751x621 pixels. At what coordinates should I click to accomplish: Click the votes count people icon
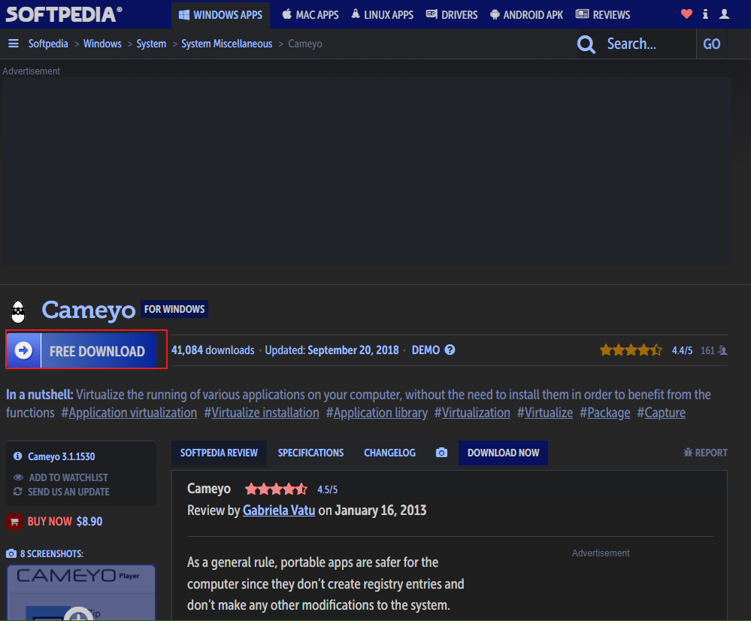pos(722,351)
